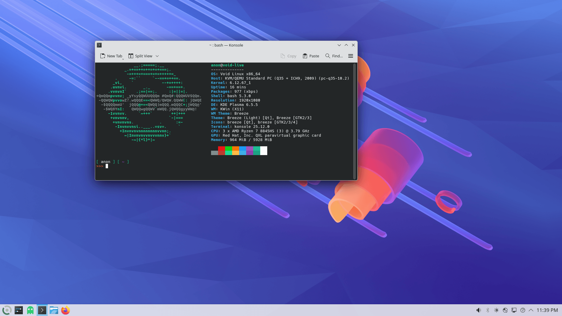Image resolution: width=562 pixels, height=316 pixels.
Task: Open Bluetooth tray icon
Action: 488,310
